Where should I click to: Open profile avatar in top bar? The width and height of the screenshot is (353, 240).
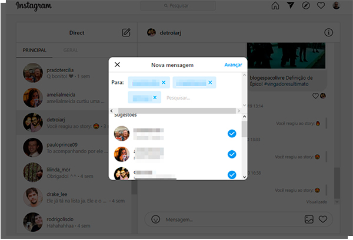pos(336,5)
